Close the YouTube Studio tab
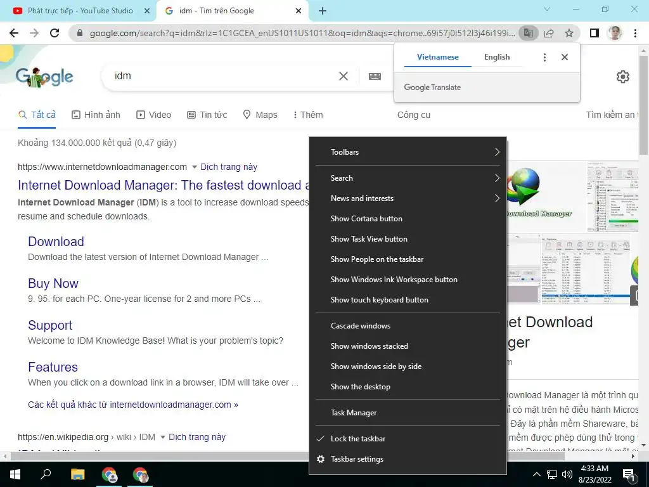The height and width of the screenshot is (487, 649). (x=146, y=11)
